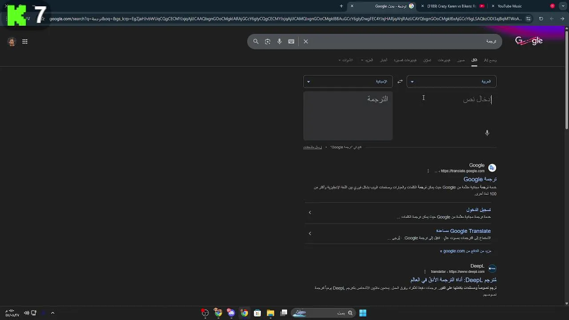The width and height of the screenshot is (569, 320).
Task: Close the current Google search tab
Action: coord(352,6)
